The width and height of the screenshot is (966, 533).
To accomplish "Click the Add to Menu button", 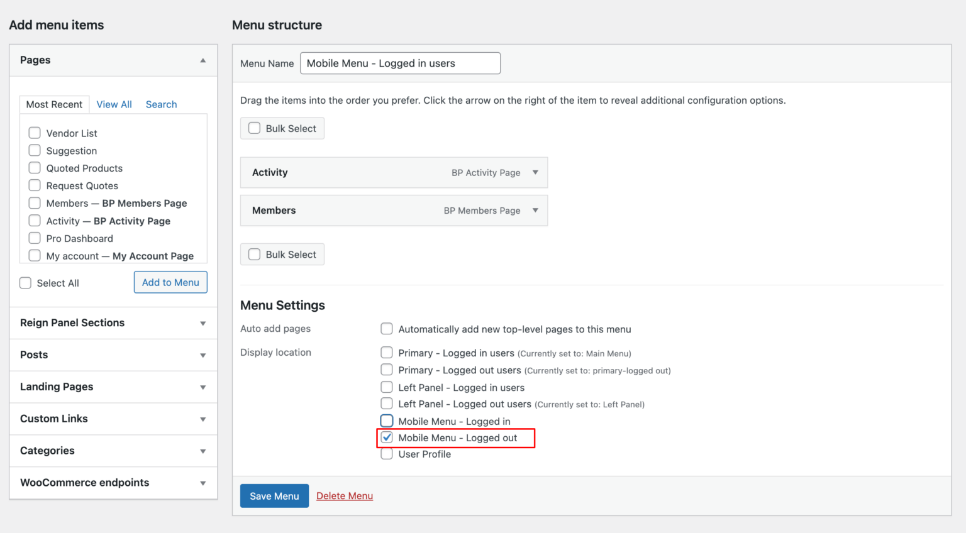I will (x=170, y=282).
